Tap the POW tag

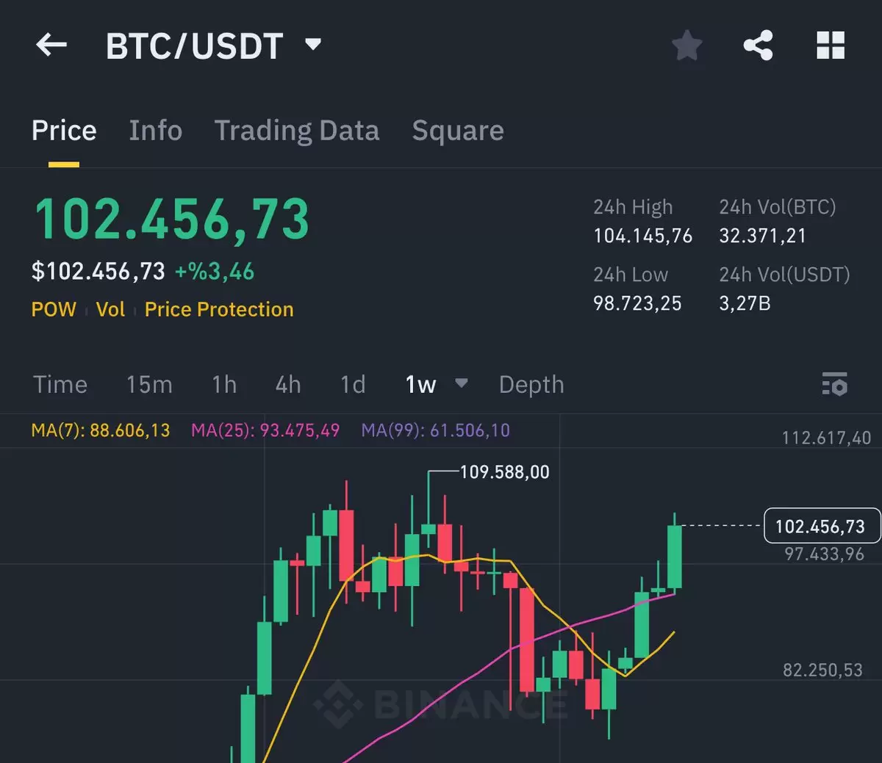(54, 309)
